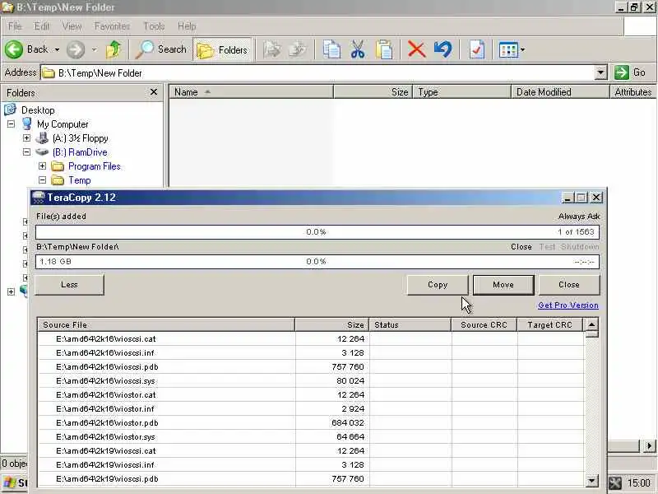Click the Target CRC column header
The width and height of the screenshot is (658, 494).
coord(549,324)
